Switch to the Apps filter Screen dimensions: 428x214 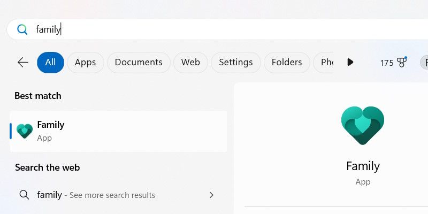coord(85,63)
